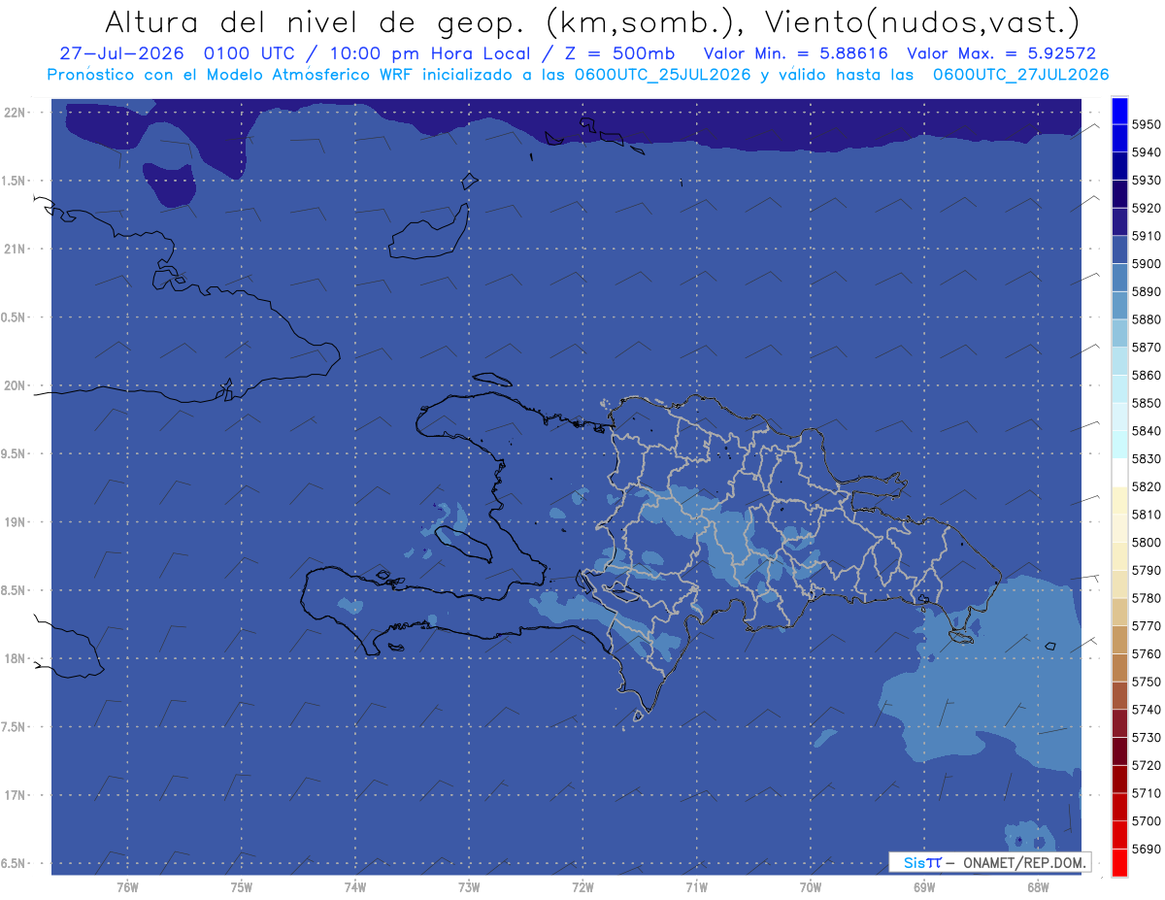The width and height of the screenshot is (1165, 900).
Task: Click the 68W longitude label
Action: point(1038,886)
